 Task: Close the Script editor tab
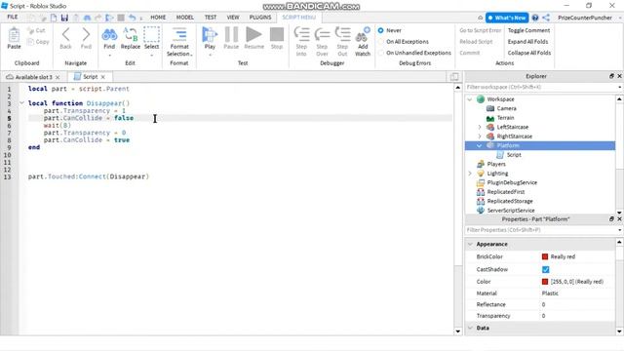103,77
